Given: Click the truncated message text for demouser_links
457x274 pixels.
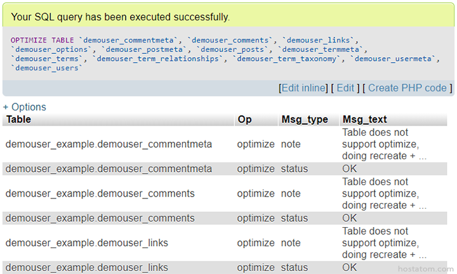Looking at the screenshot, I should tap(384, 243).
